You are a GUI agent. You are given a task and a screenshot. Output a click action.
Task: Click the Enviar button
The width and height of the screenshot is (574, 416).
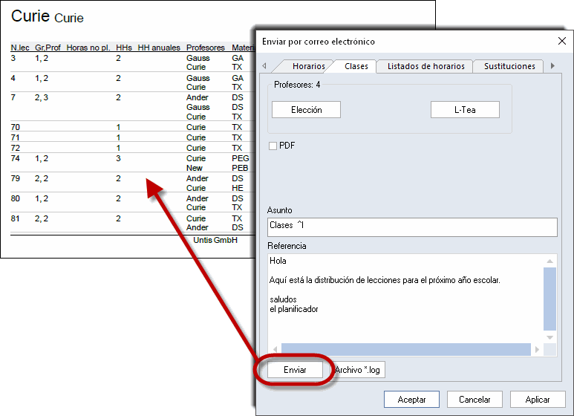point(295,370)
